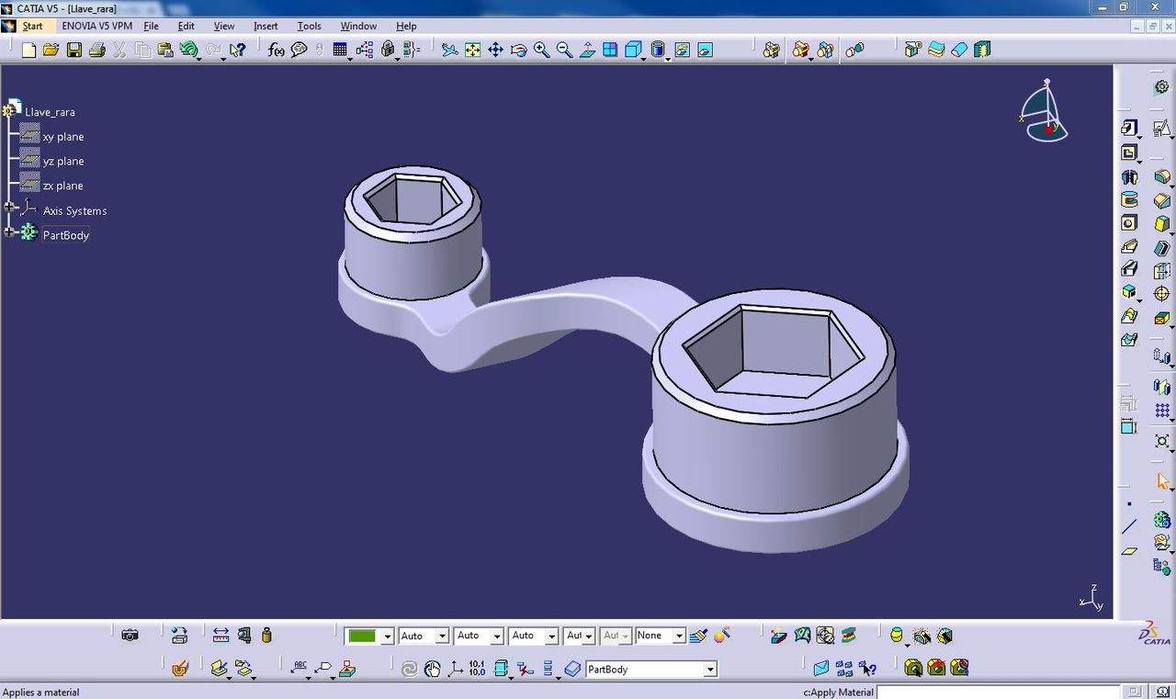Image resolution: width=1176 pixels, height=699 pixels.
Task: Expand the PartBody tree node
Action: 9,232
